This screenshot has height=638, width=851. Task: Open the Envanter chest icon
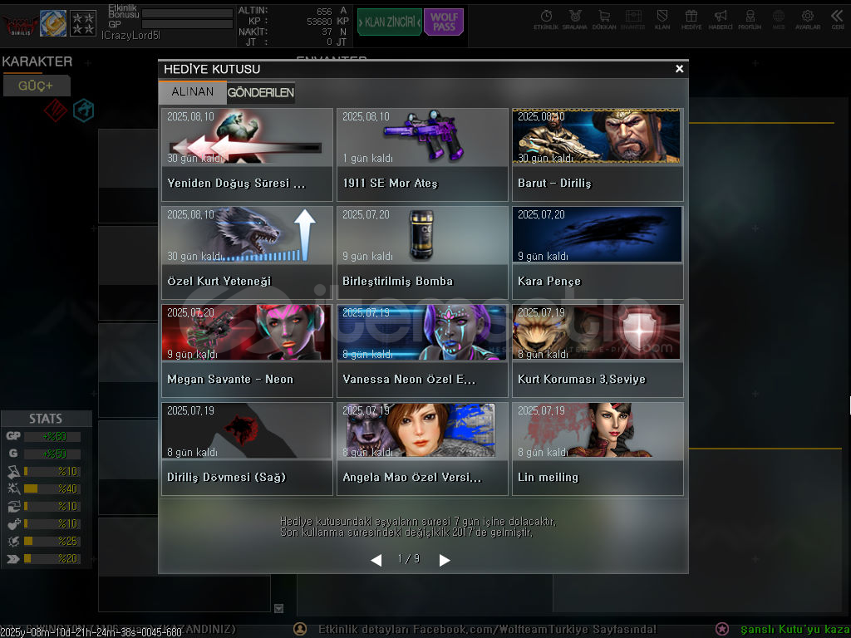(x=632, y=19)
